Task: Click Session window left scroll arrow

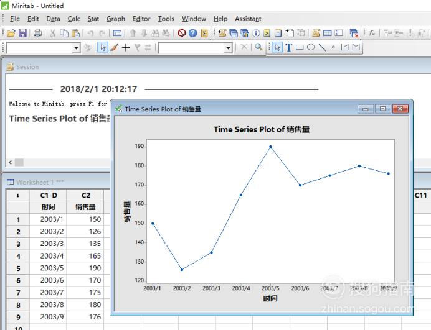Action: tap(11, 162)
